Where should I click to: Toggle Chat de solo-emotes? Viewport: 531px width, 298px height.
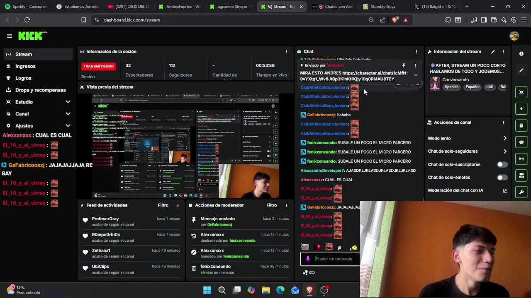(502, 178)
